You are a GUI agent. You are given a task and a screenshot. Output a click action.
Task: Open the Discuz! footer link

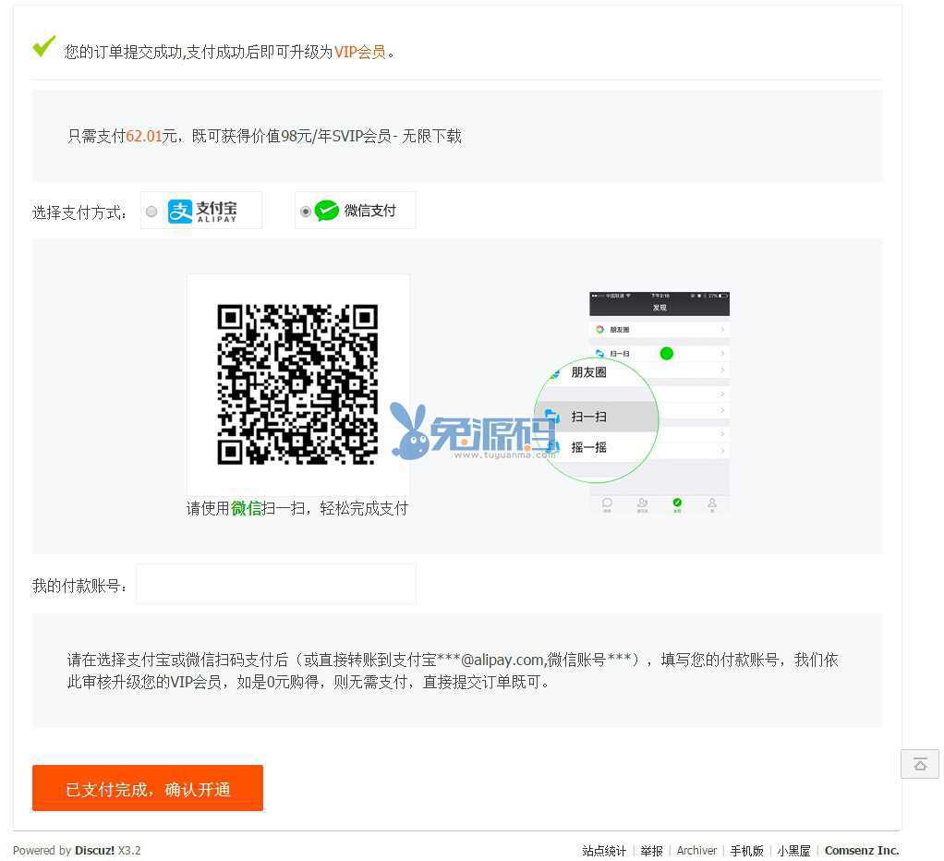click(x=94, y=850)
